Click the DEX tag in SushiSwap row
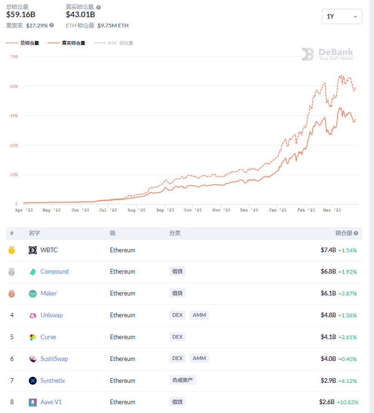The height and width of the screenshot is (413, 374). [177, 358]
